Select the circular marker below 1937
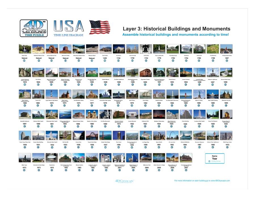This screenshot has height=198, width=255. pos(105,147)
